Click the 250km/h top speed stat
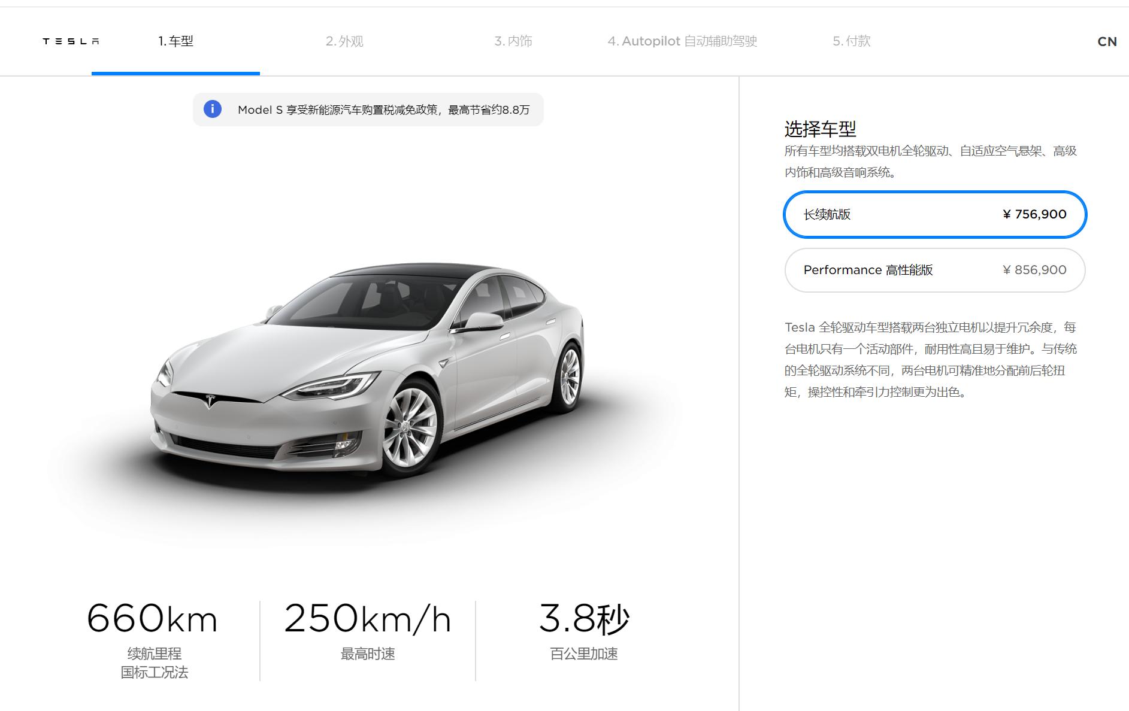Image resolution: width=1129 pixels, height=711 pixels. (x=368, y=618)
